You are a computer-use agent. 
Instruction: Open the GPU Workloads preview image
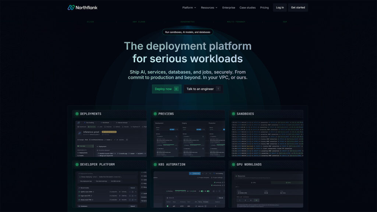tap(267, 190)
